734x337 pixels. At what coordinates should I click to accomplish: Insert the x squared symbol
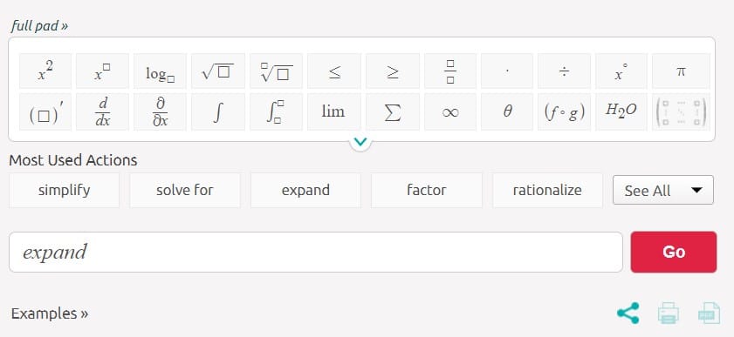(x=45, y=71)
